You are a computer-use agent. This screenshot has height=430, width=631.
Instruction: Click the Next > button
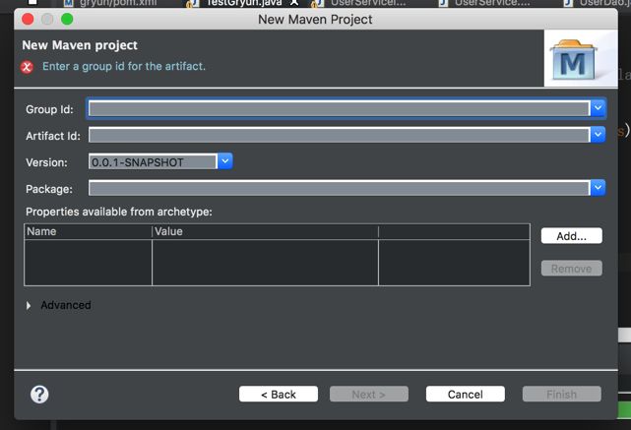pos(369,395)
